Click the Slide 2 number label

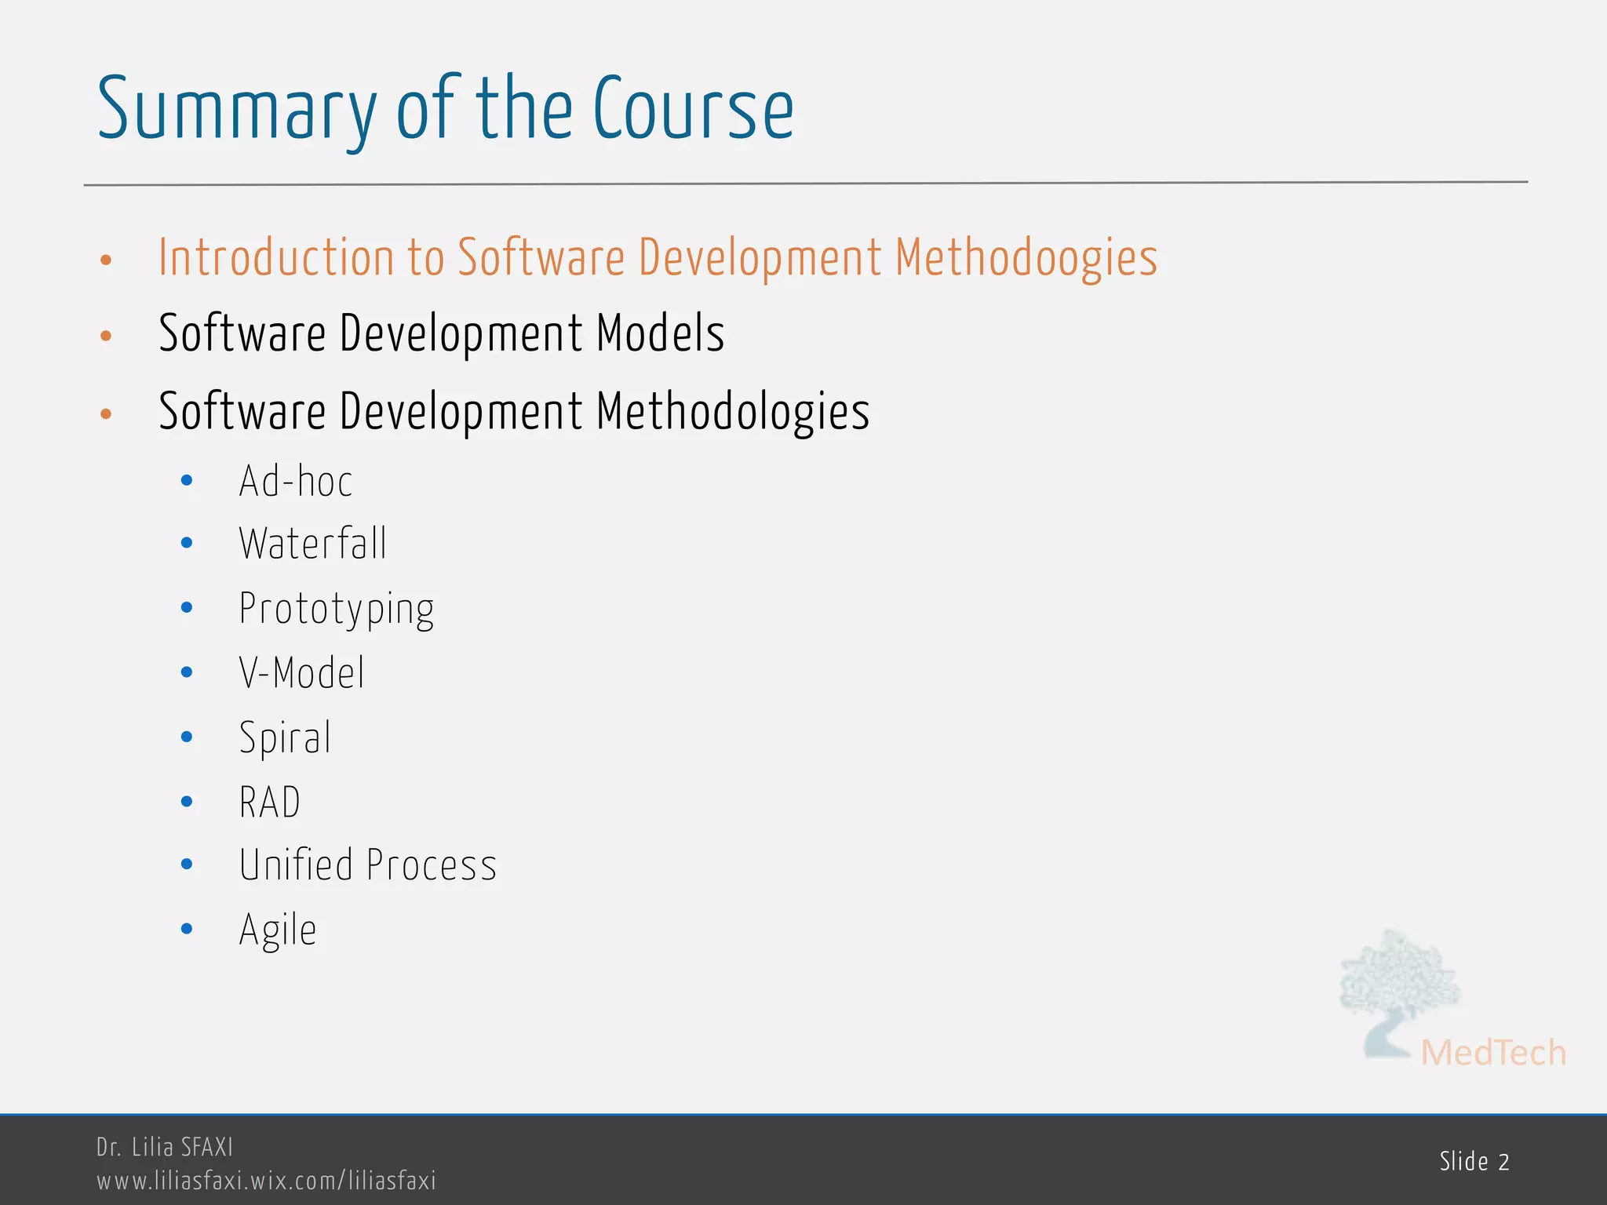pos(1474,1162)
